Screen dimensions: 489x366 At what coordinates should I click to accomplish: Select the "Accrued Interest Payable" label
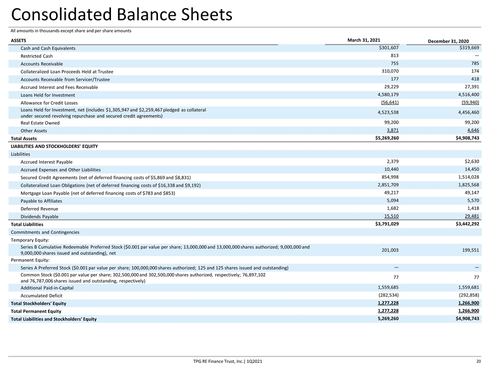[46, 162]
